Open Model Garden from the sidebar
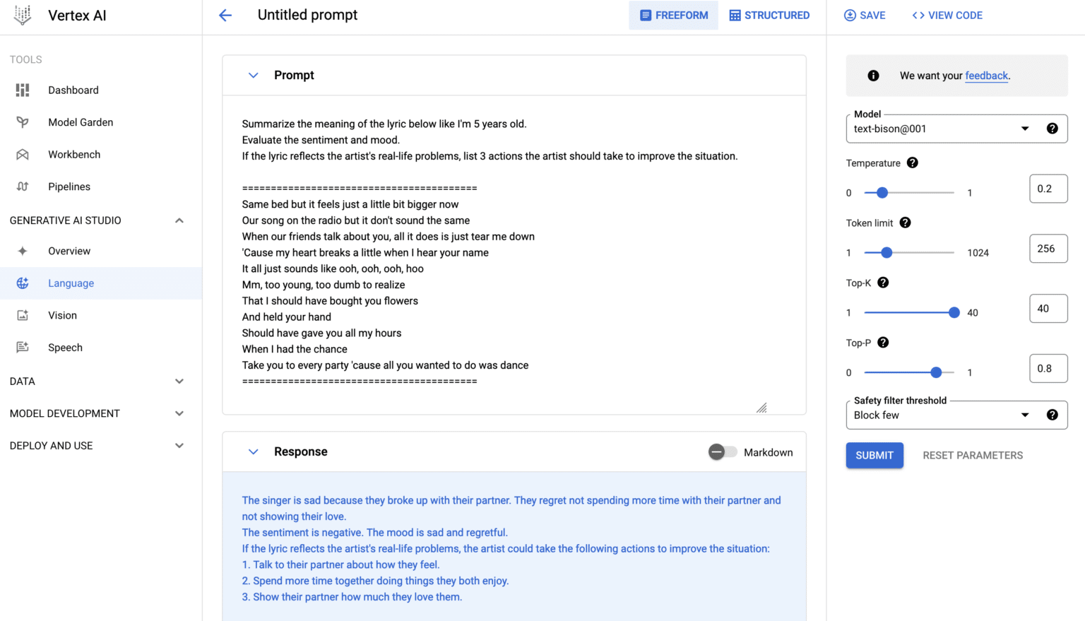The height and width of the screenshot is (621, 1085). point(81,122)
